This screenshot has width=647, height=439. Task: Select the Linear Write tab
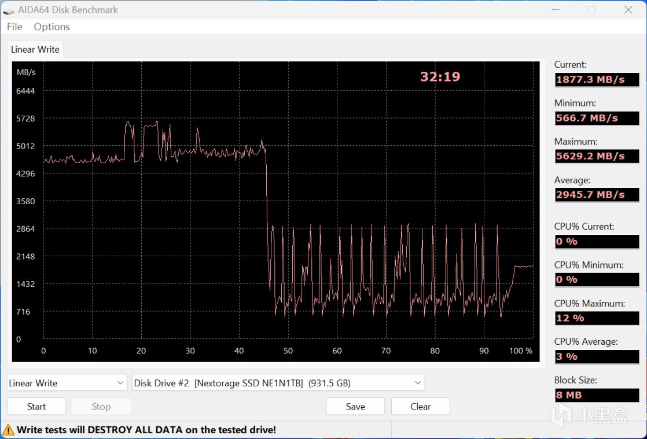35,50
